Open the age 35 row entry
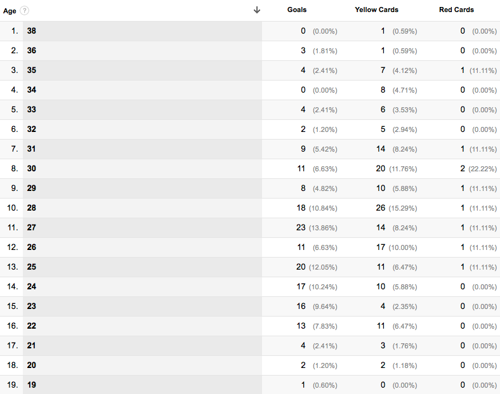500x394 pixels. 32,70
